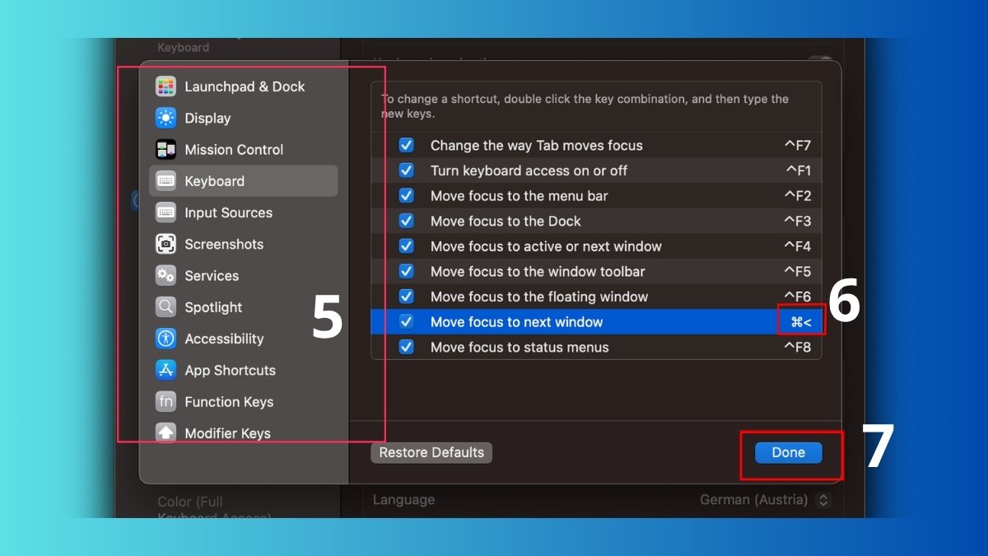Select Launchpad & Dock category
This screenshot has width=988, height=556.
244,86
